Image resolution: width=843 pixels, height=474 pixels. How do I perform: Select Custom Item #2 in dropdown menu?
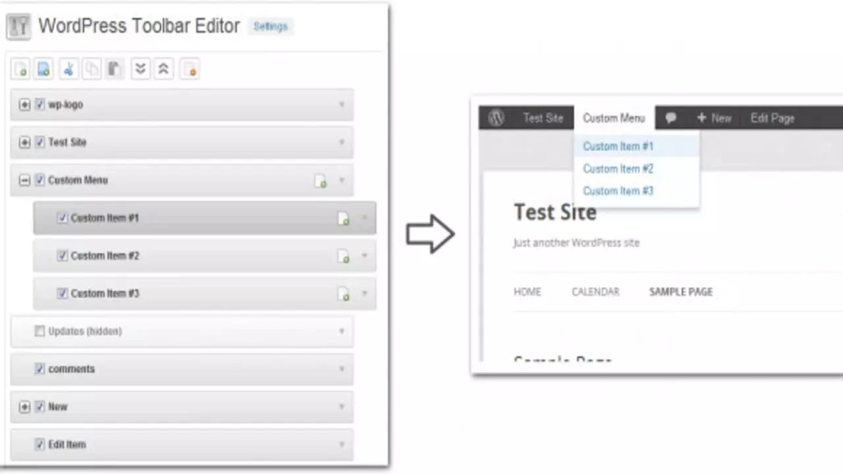[618, 169]
